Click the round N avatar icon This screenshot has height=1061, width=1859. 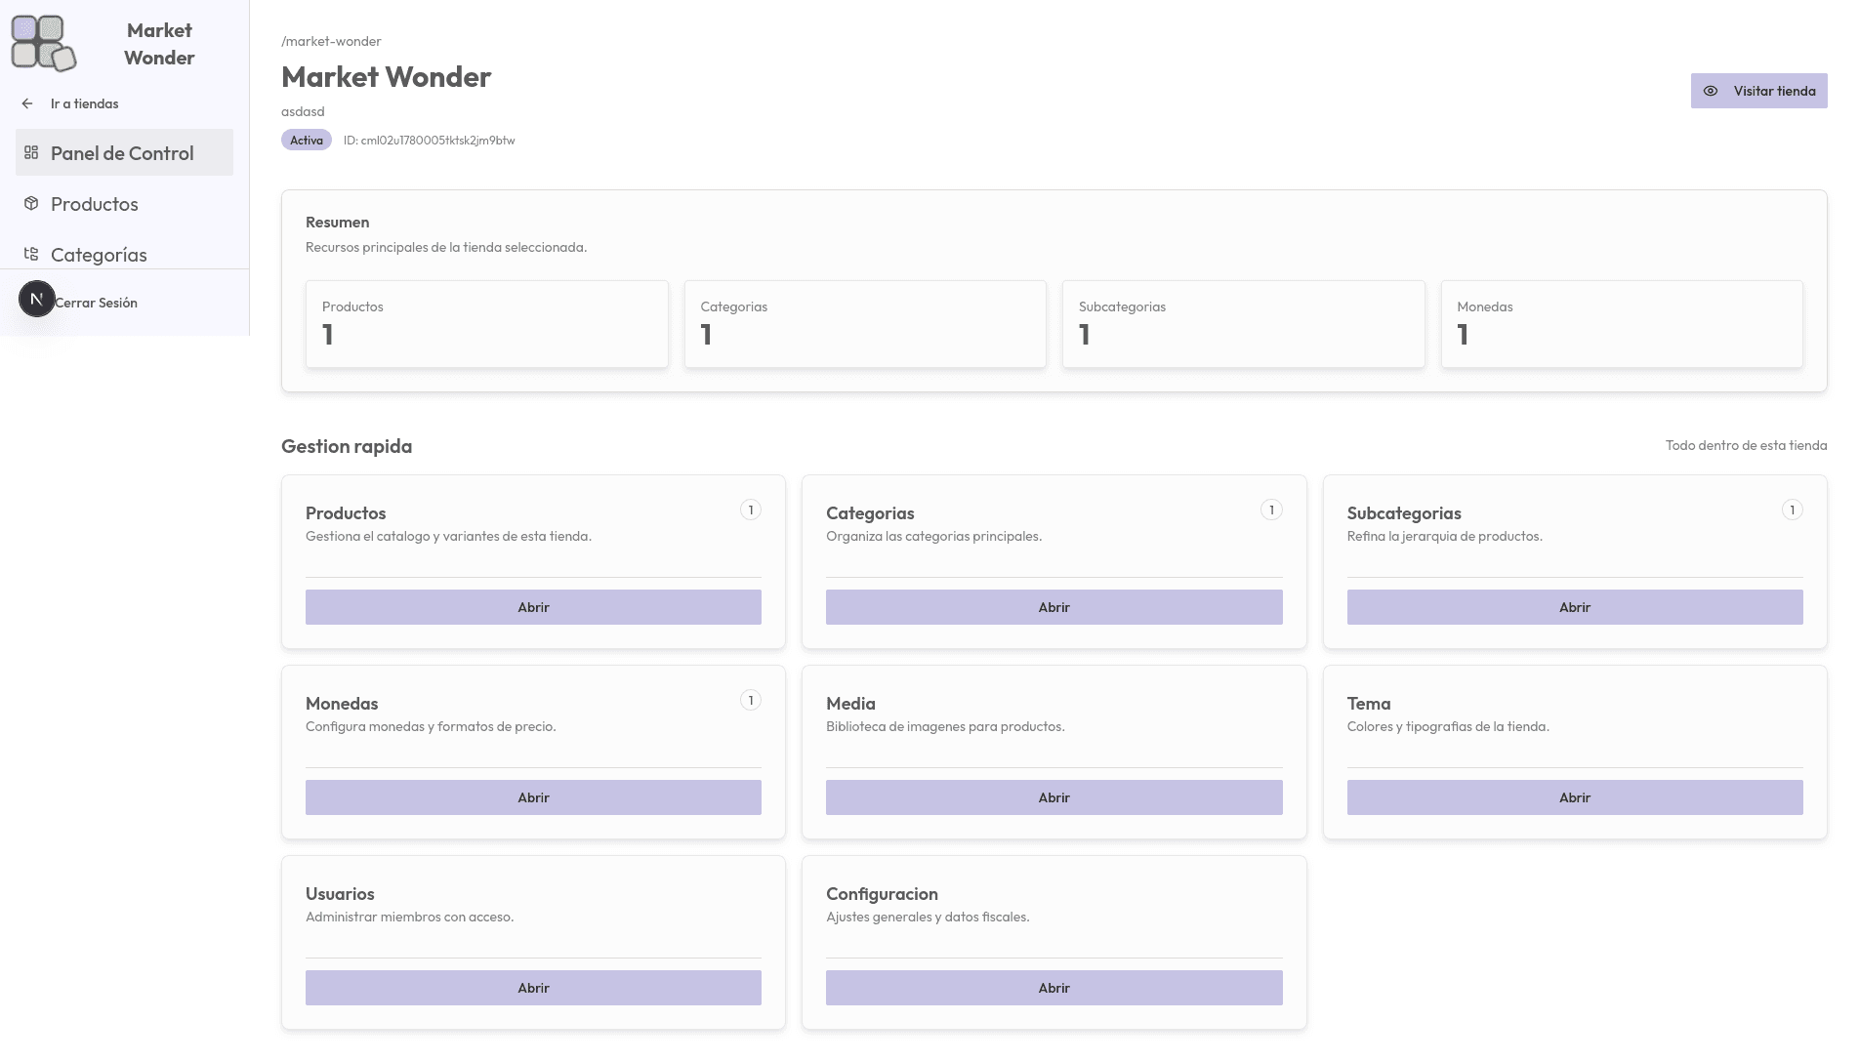(37, 299)
